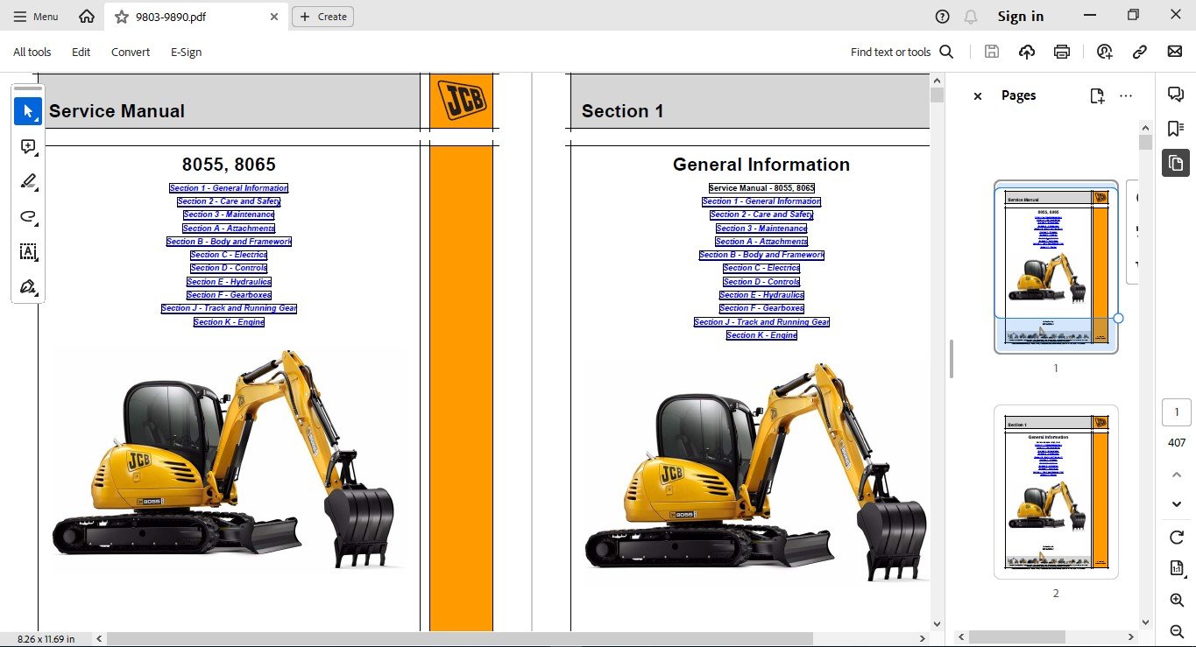
Task: Click the share with others icon
Action: coord(1105,52)
